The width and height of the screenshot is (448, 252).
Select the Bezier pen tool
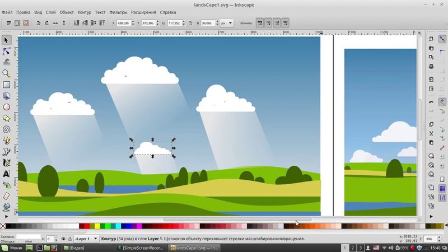[x=6, y=151]
